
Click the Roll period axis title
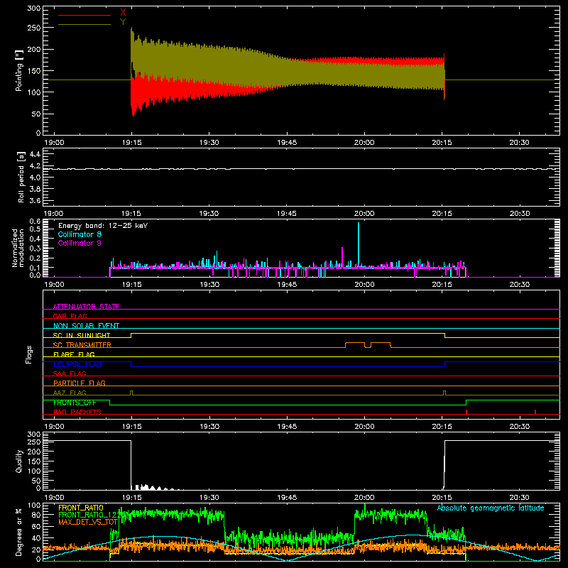click(x=21, y=177)
